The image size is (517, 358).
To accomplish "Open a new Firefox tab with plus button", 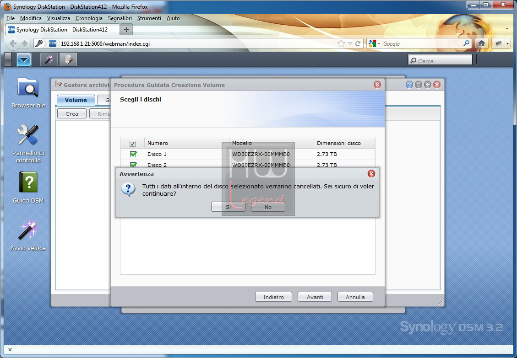I will pyautogui.click(x=126, y=30).
